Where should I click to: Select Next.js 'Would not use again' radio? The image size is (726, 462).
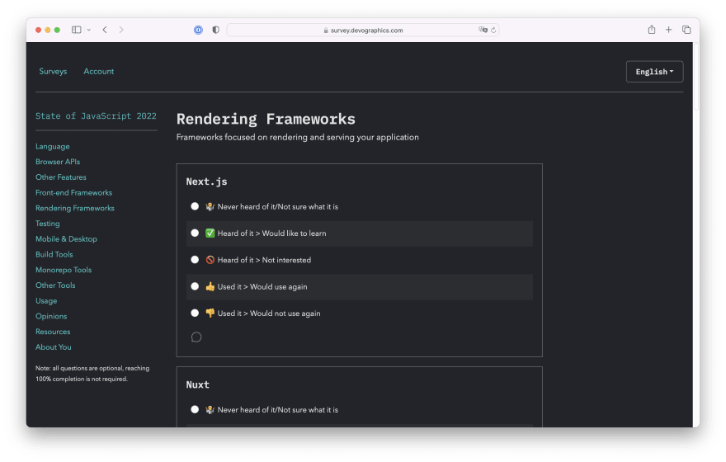(x=195, y=313)
